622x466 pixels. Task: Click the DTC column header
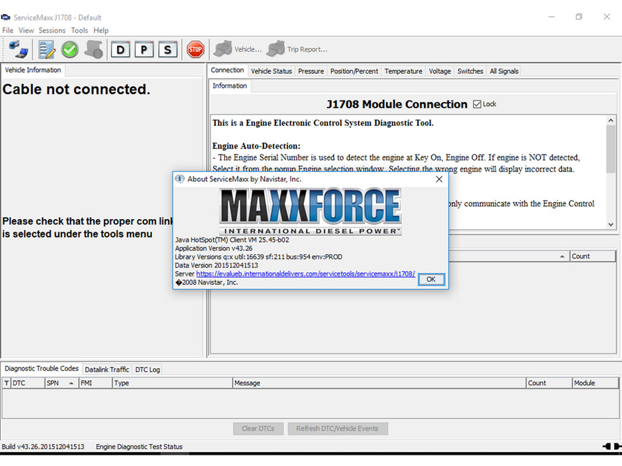coord(27,383)
